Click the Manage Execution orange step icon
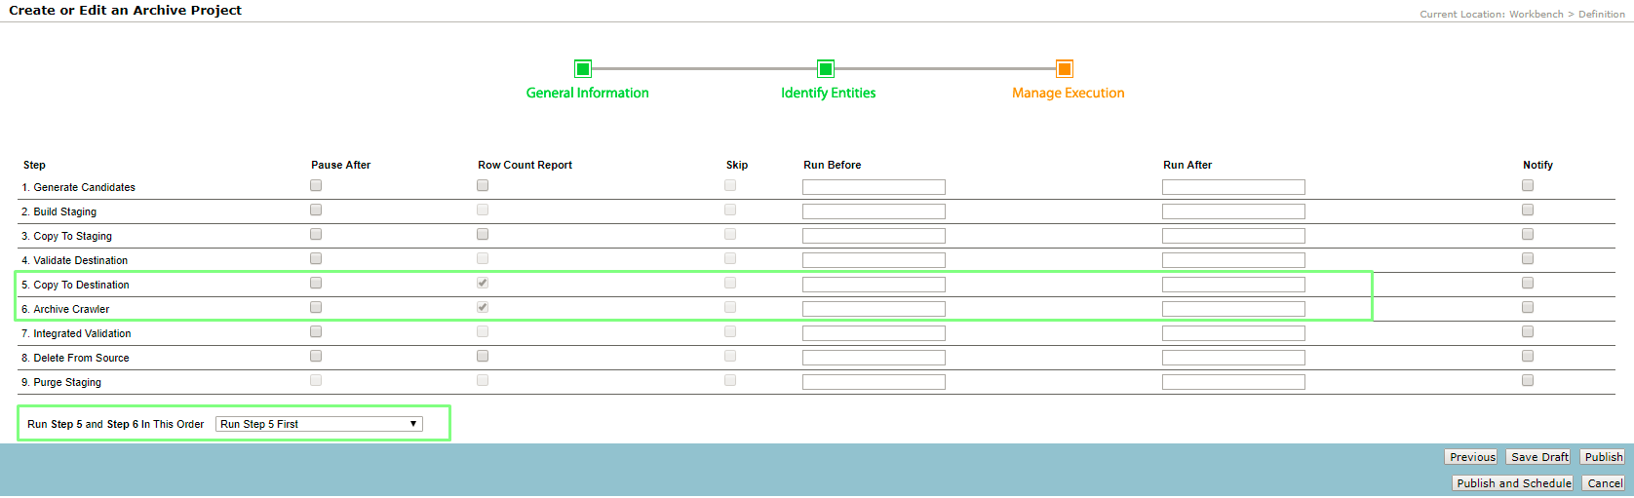The width and height of the screenshot is (1634, 498). click(x=1065, y=68)
